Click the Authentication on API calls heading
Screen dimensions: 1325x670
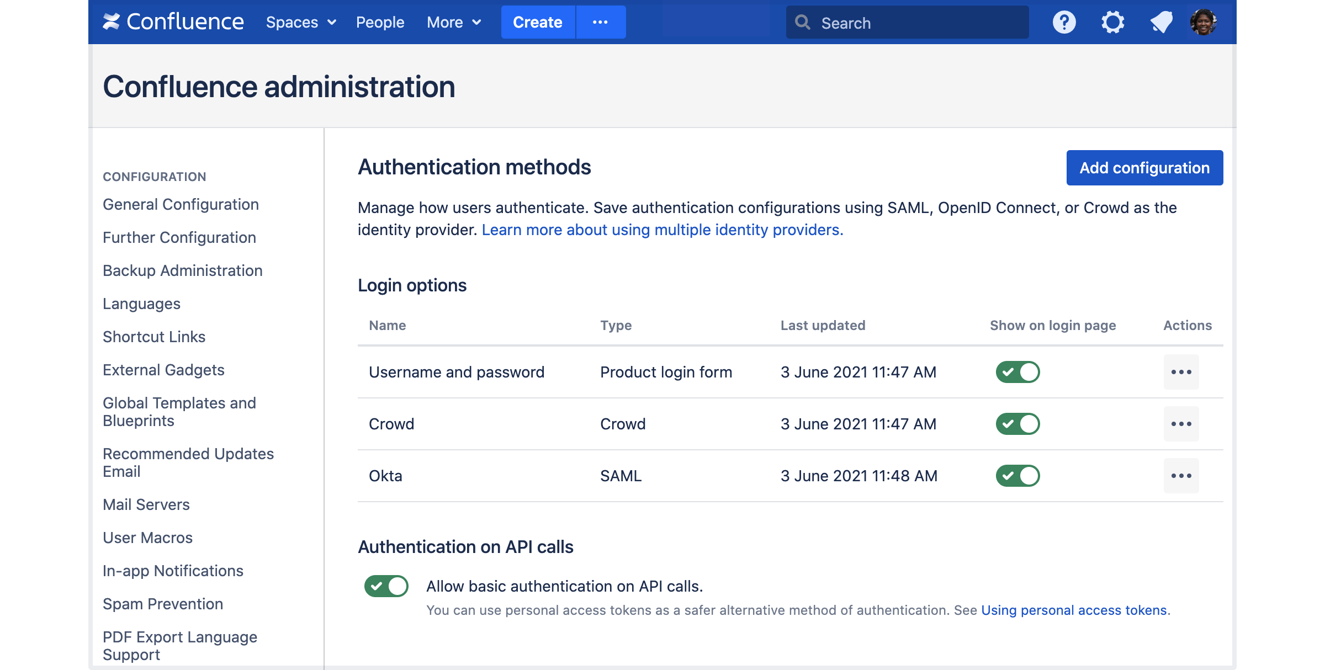click(465, 547)
